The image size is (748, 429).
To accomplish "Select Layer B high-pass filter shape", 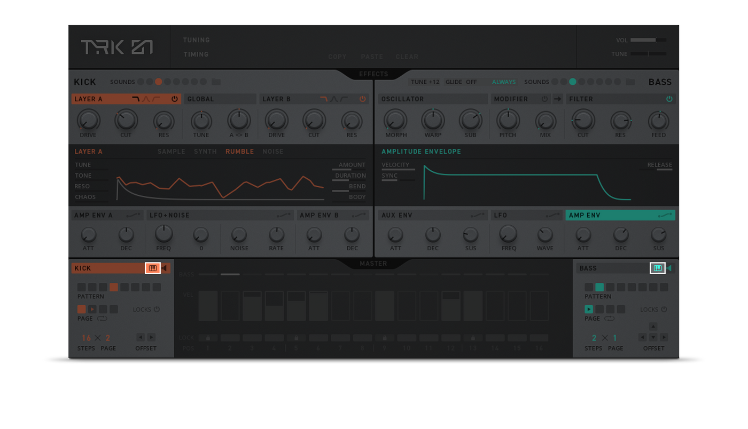I will pyautogui.click(x=344, y=99).
